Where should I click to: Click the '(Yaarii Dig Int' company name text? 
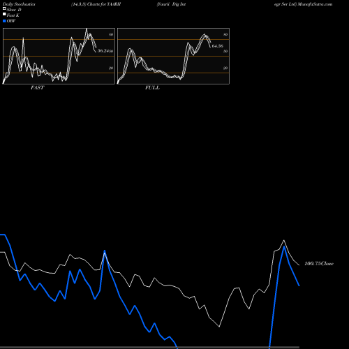[x=171, y=4]
